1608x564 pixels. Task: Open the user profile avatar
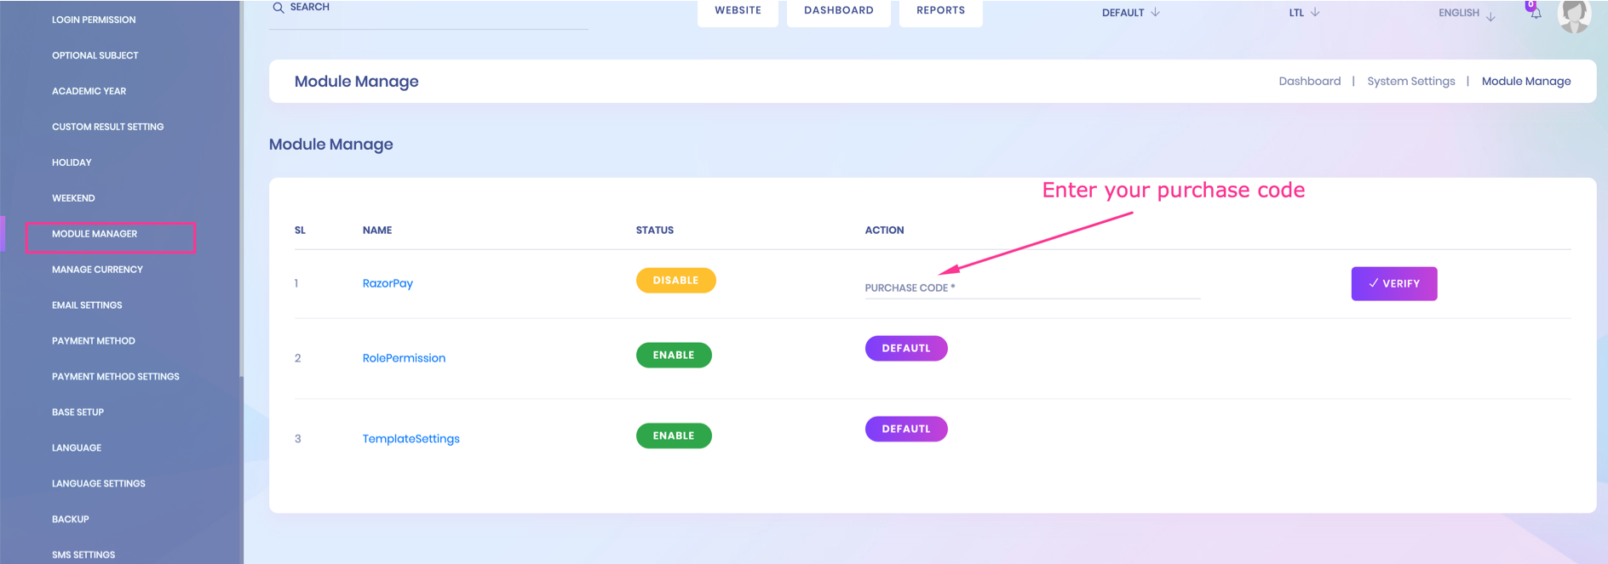click(x=1574, y=14)
